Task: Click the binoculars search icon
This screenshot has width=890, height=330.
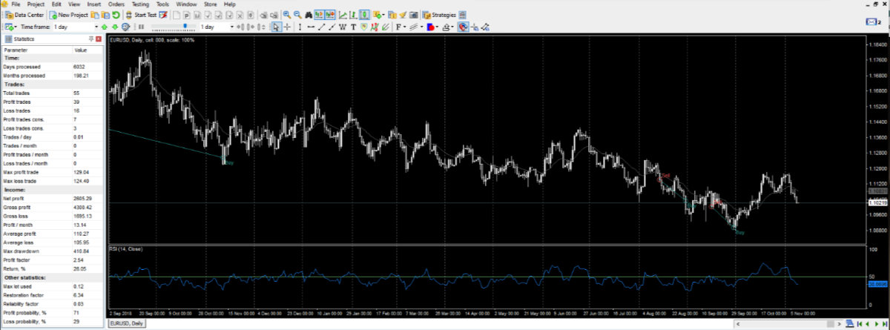Action: point(309,15)
